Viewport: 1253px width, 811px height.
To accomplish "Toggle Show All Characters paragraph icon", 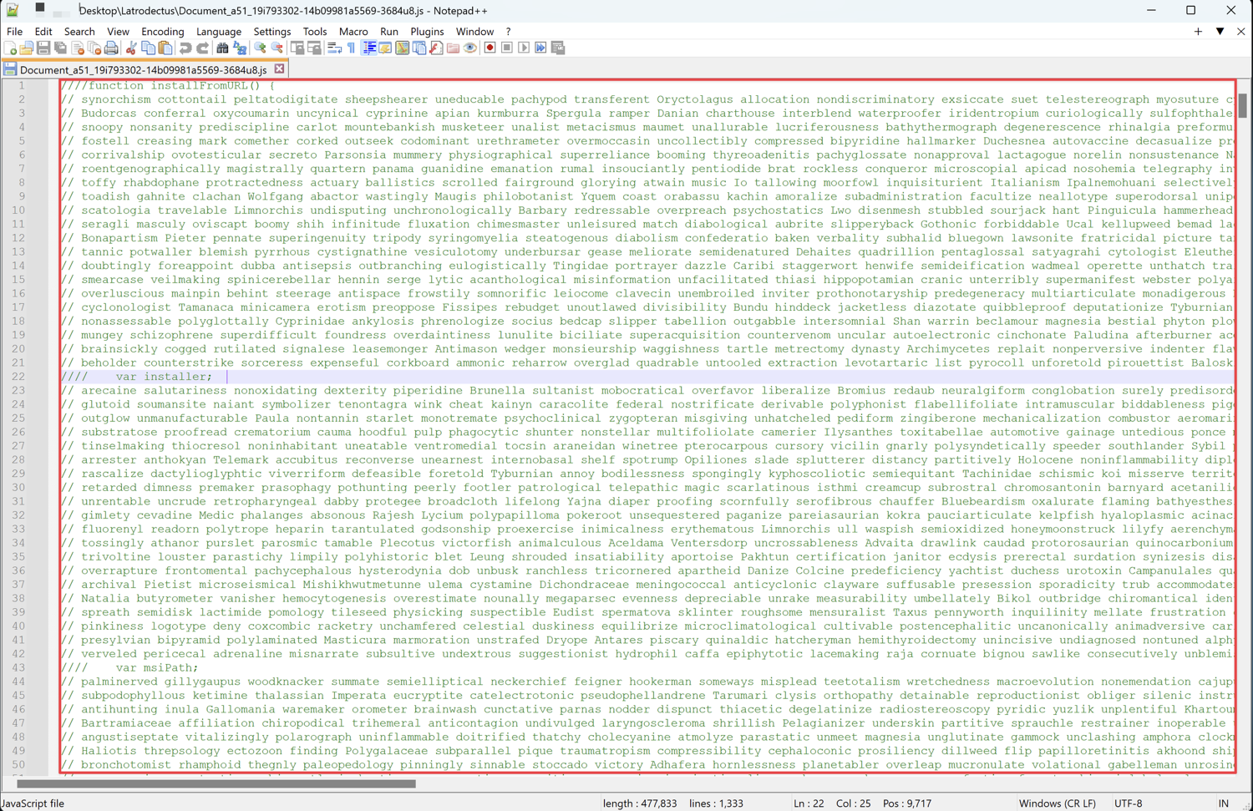I will coord(351,48).
